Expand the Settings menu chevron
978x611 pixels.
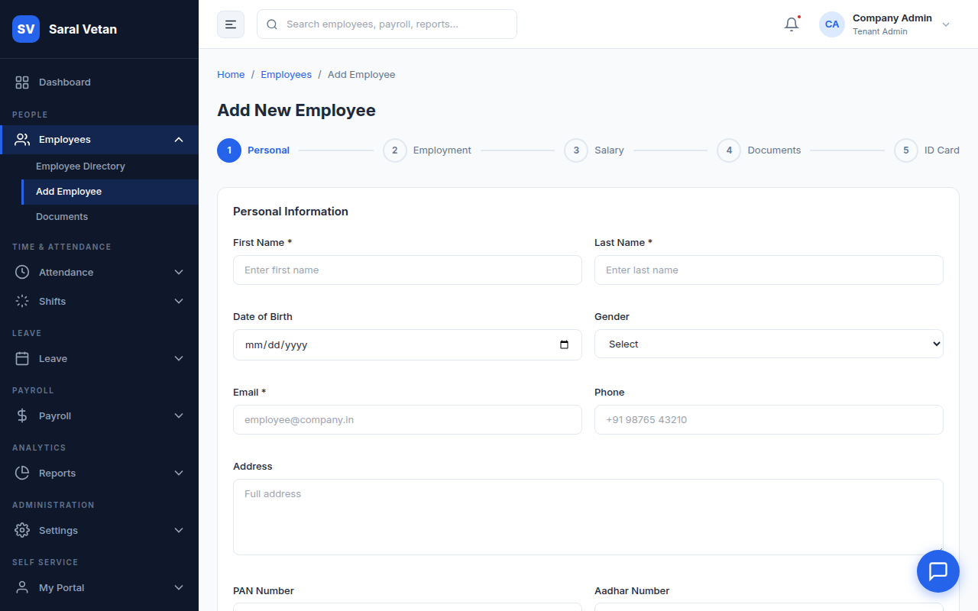click(179, 531)
